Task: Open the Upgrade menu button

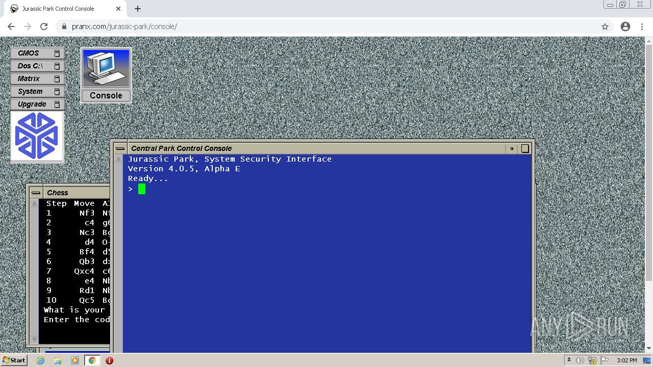Action: coord(37,104)
